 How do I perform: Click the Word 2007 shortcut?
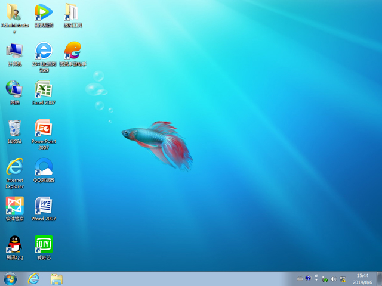coord(43,206)
